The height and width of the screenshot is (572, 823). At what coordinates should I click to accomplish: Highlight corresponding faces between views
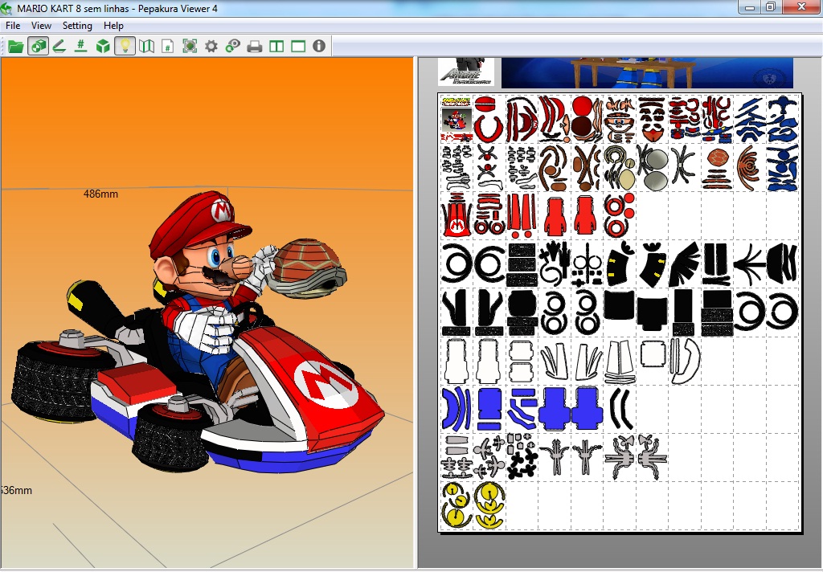[x=232, y=46]
